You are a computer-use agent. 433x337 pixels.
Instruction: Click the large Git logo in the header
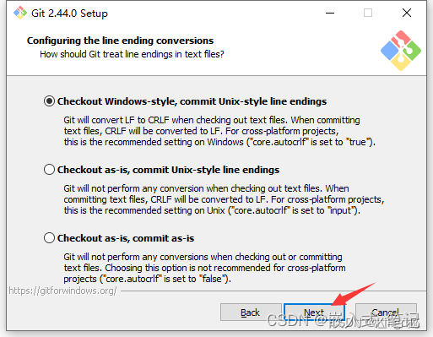tap(401, 51)
